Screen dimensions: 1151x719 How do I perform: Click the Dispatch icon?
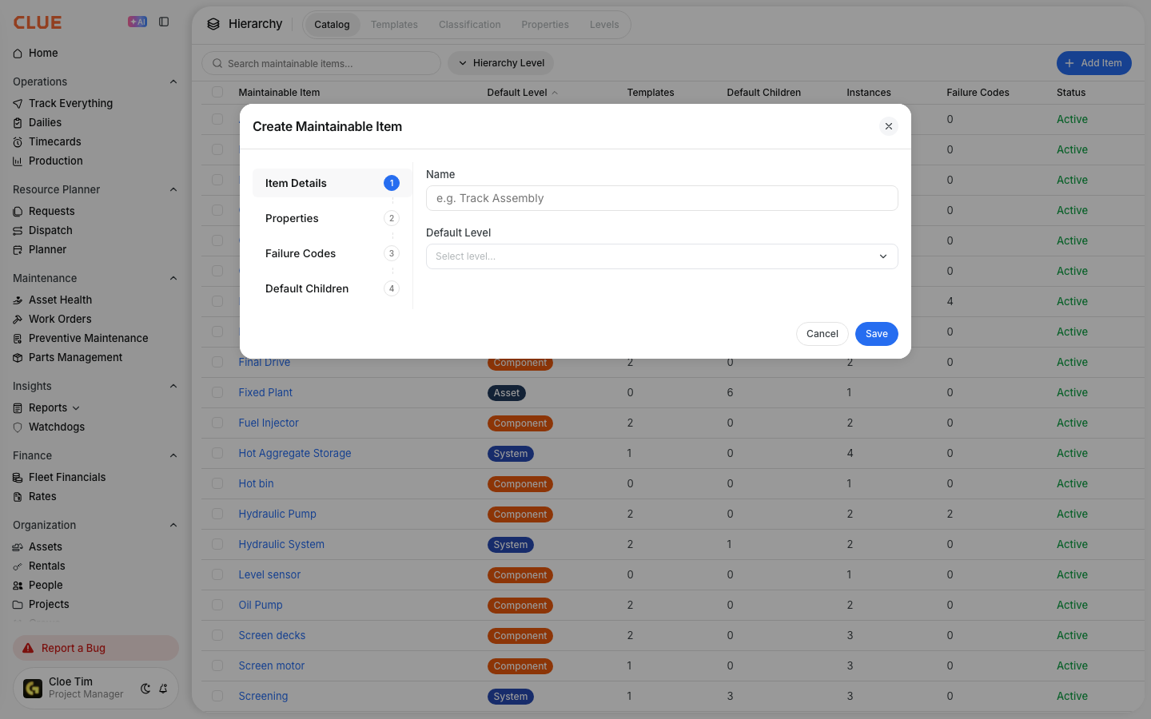[18, 231]
